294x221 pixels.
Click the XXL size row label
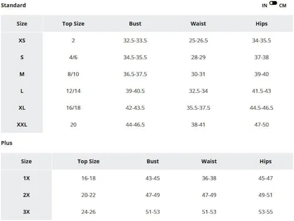pyautogui.click(x=22, y=125)
